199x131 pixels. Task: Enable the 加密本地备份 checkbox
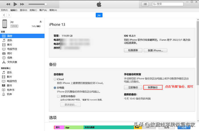click(58, 96)
